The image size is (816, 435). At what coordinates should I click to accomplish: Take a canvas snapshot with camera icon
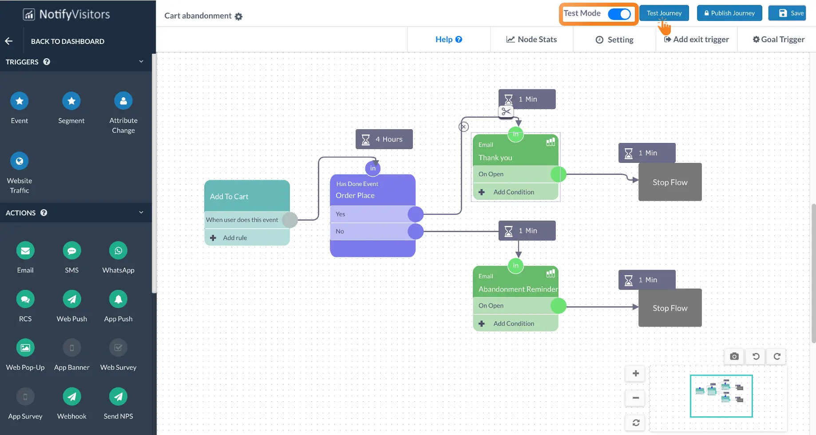click(x=734, y=356)
